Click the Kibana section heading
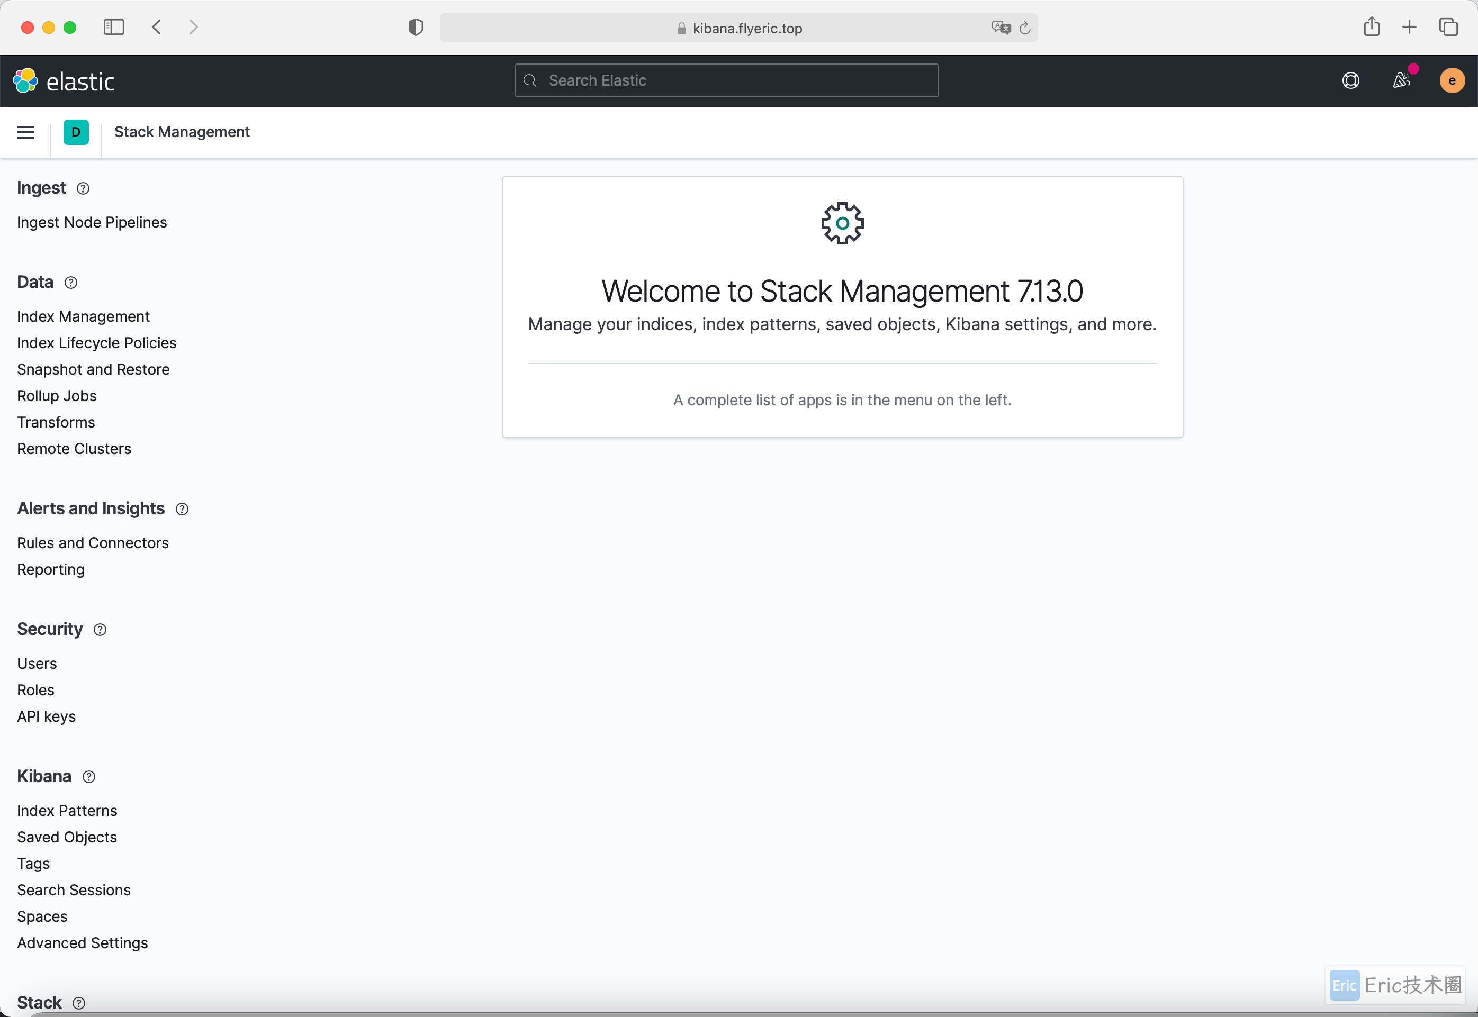The width and height of the screenshot is (1478, 1017). coord(44,776)
